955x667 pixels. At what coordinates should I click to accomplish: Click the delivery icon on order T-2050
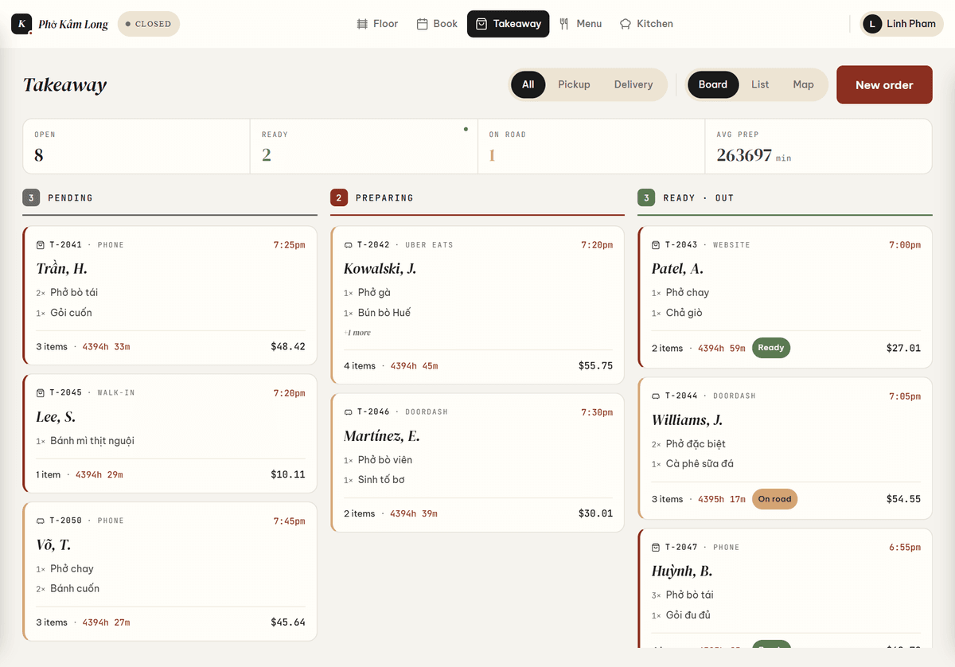tap(41, 521)
